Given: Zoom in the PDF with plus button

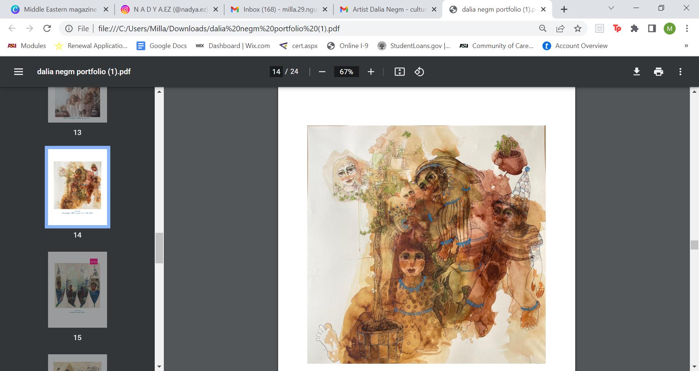Looking at the screenshot, I should click(371, 72).
